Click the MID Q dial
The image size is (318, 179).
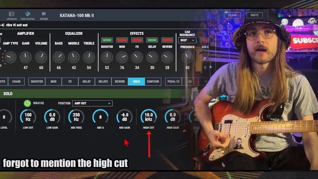click(100, 117)
